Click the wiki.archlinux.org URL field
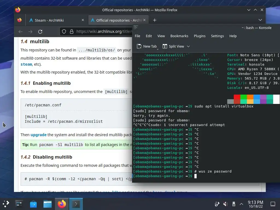 click(x=104, y=31)
